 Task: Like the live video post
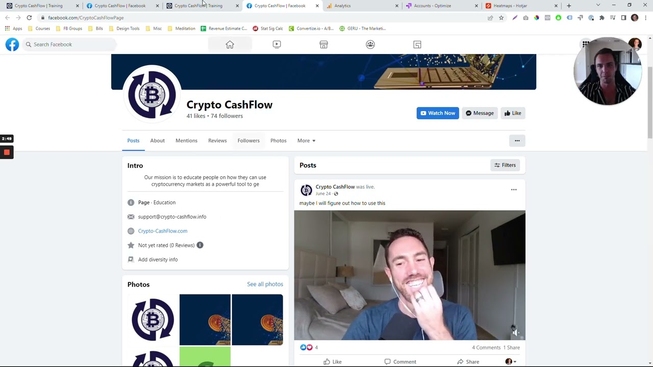333,362
